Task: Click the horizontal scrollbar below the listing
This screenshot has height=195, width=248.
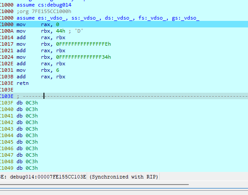Action: [x=94, y=185]
